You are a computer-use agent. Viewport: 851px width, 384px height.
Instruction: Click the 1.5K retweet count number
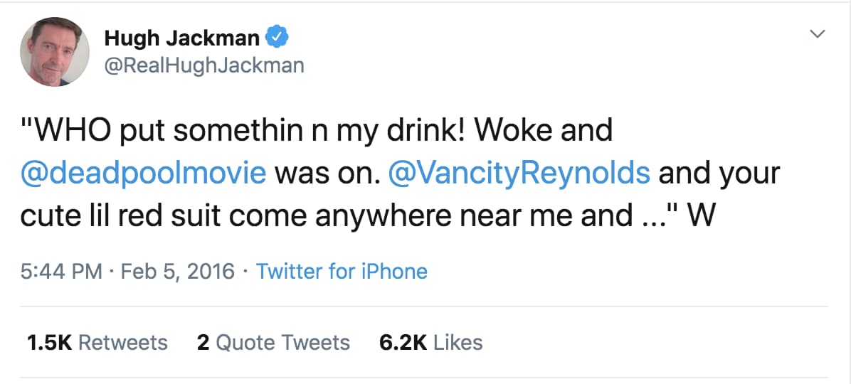coord(48,342)
